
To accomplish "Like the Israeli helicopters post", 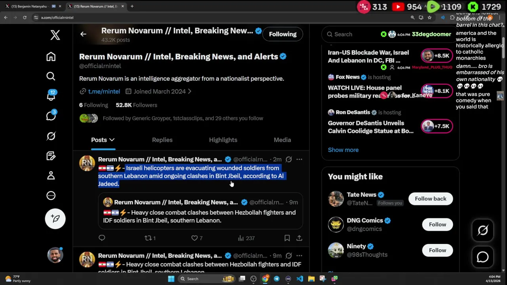I will pyautogui.click(x=197, y=238).
